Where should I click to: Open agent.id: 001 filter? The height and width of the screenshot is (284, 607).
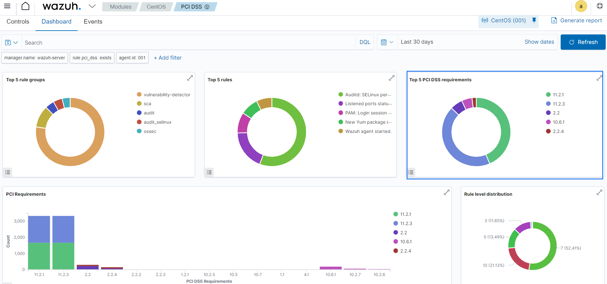point(132,58)
